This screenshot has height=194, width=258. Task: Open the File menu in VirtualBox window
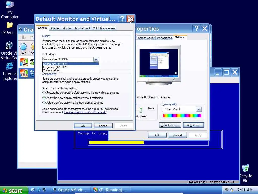[23, 38]
